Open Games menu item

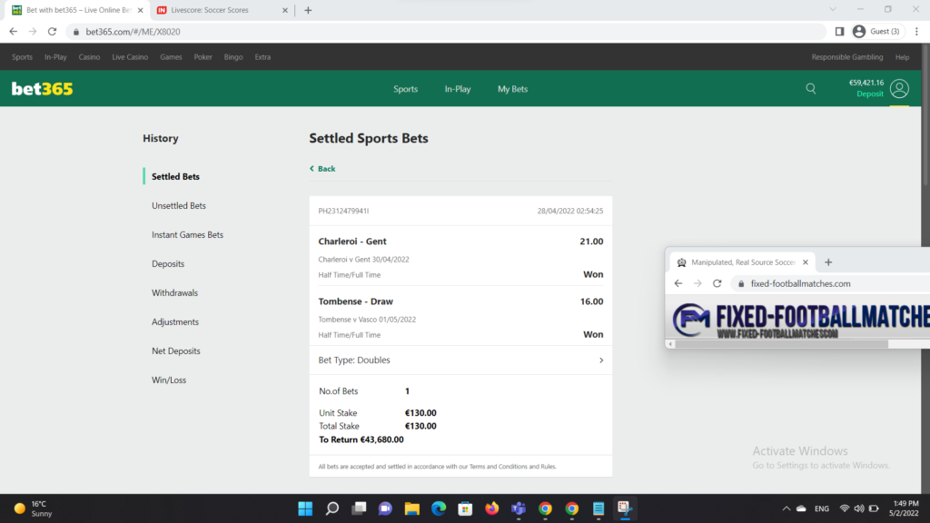[x=171, y=57]
